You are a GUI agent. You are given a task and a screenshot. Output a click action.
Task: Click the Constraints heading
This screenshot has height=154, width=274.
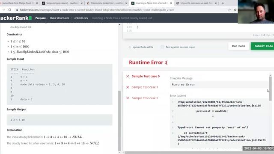14,34
